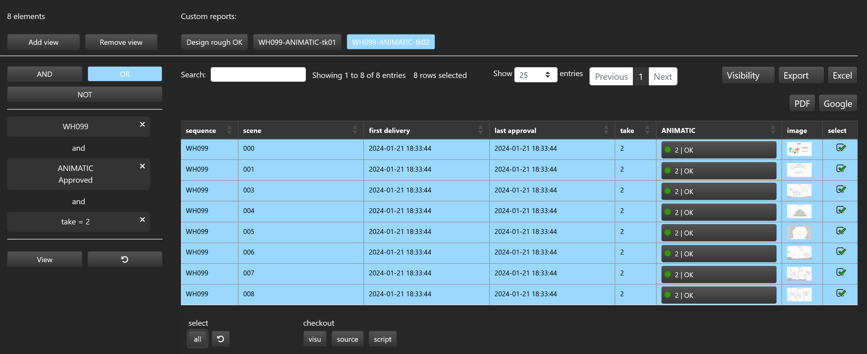Toggle the select checkbox on scene 005 row

point(841,231)
